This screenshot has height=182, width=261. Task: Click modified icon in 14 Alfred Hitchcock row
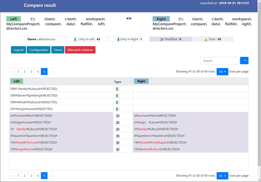point(118,143)
